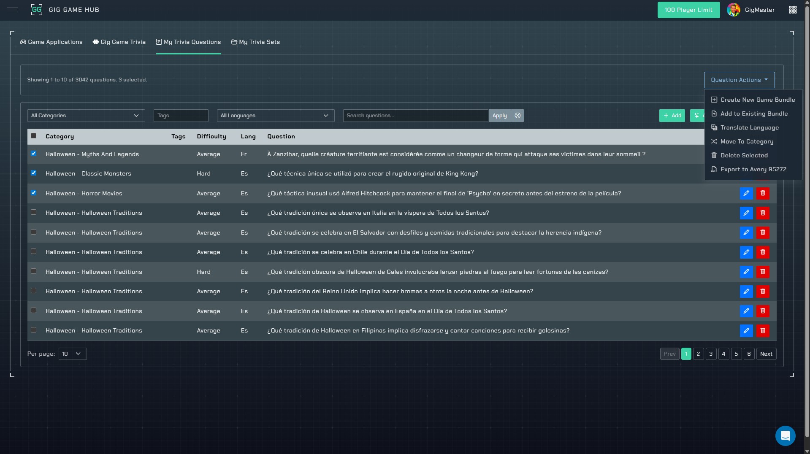Open the chat support bubble
Image resolution: width=810 pixels, height=454 pixels.
click(785, 435)
